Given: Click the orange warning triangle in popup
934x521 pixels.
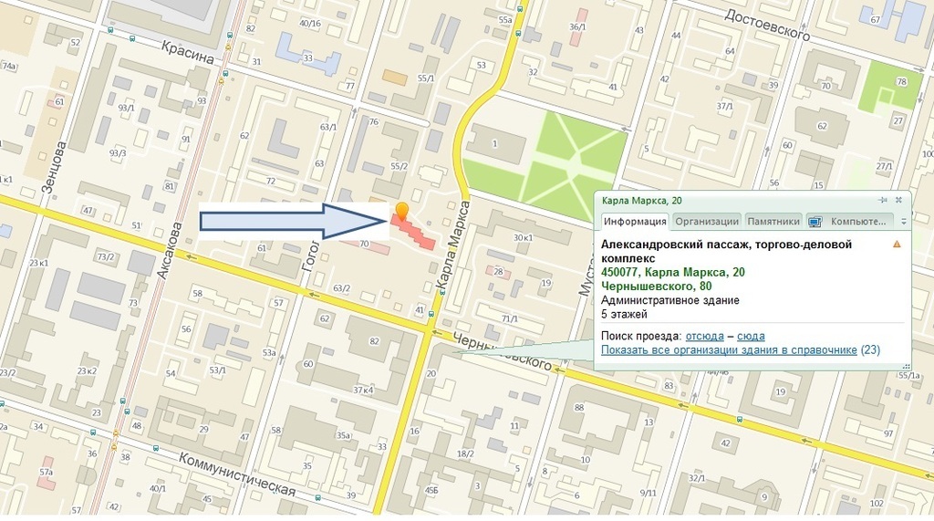Looking at the screenshot, I should click(x=897, y=245).
